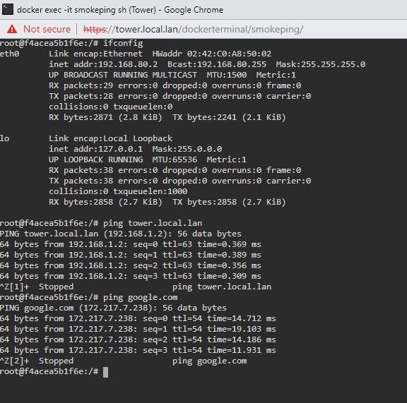This screenshot has width=407, height=403.
Task: Click the 'eth0' interface name
Action: [x=10, y=54]
